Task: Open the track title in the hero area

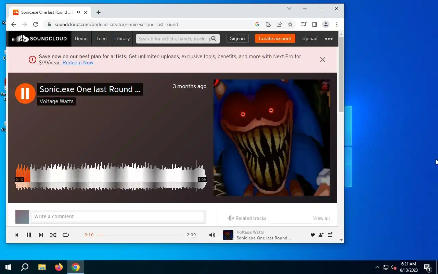Action: pos(90,89)
